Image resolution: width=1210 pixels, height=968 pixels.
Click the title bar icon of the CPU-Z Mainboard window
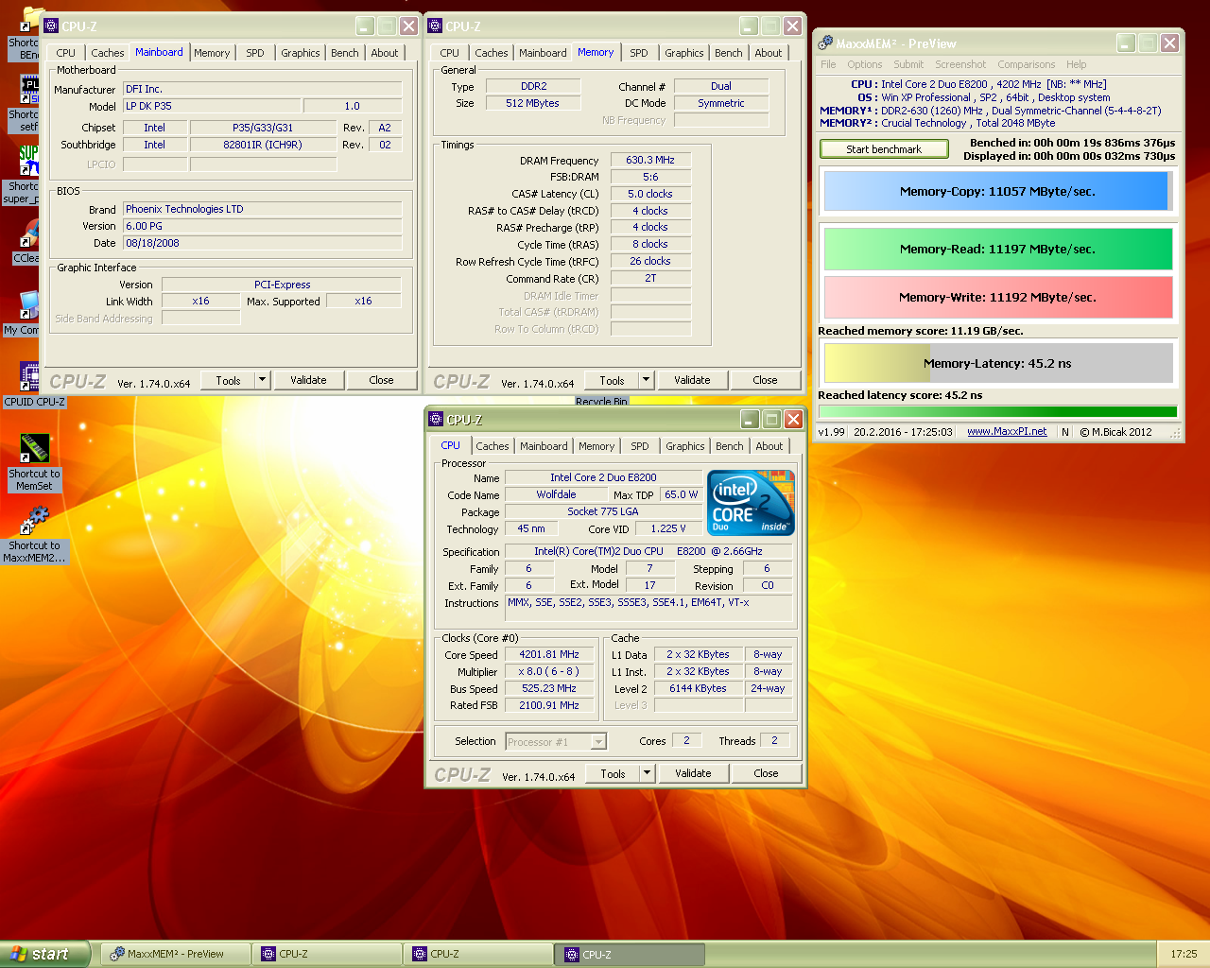[51, 26]
